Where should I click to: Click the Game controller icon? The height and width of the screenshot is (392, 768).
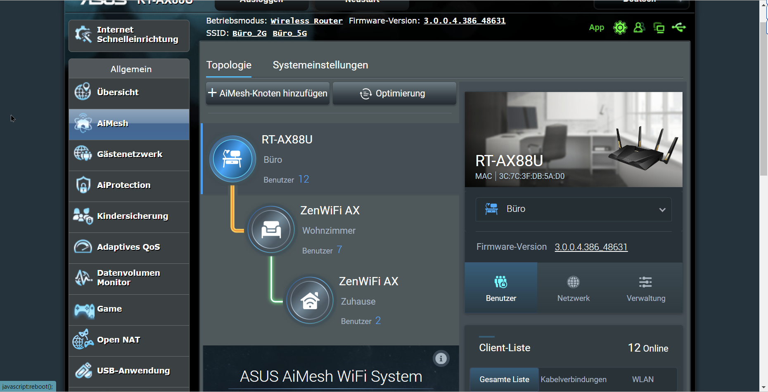pos(84,310)
